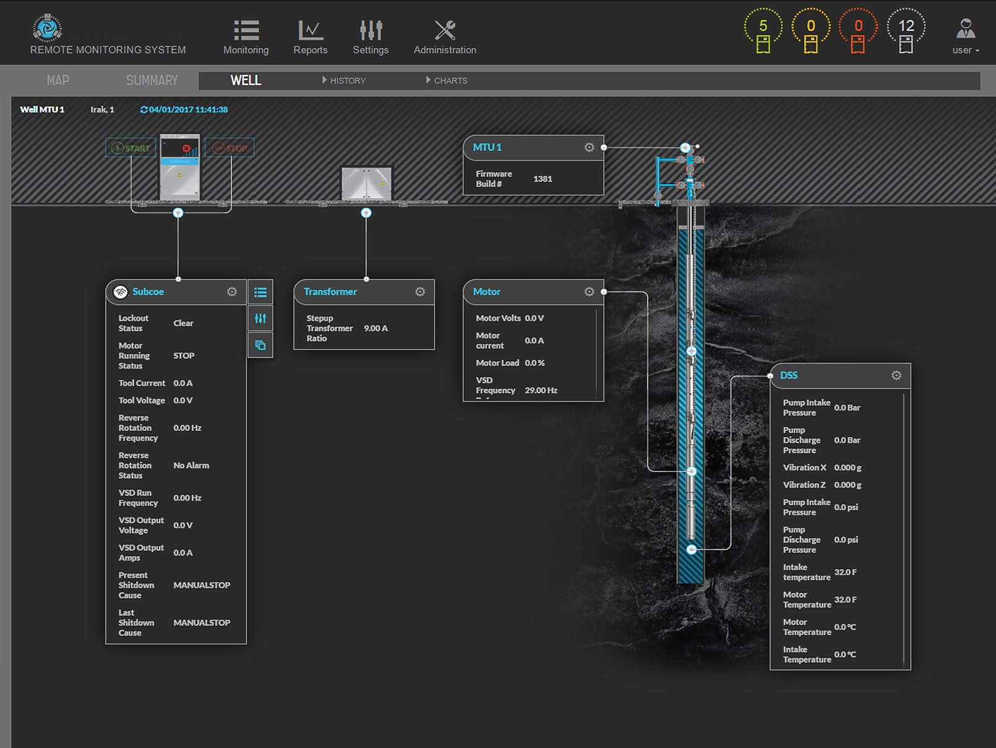
Task: Click the DSS panel title
Action: point(789,375)
